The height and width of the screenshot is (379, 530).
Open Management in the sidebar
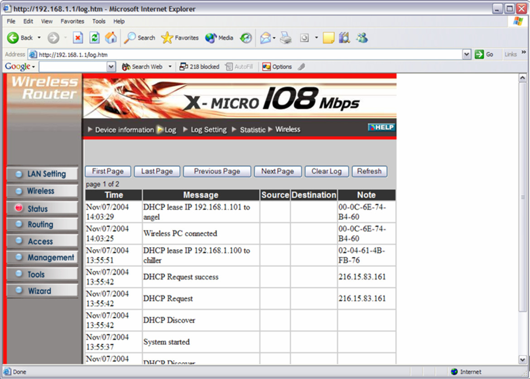(x=42, y=257)
